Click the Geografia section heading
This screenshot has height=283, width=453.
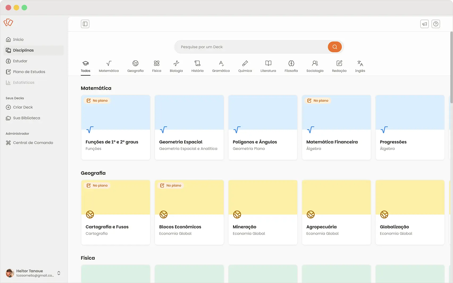pyautogui.click(x=93, y=173)
